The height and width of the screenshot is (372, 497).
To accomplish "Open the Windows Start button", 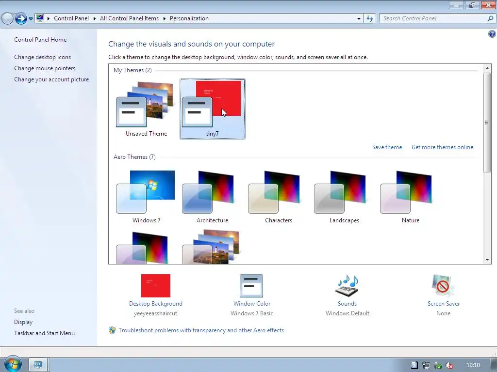I will (x=12, y=364).
